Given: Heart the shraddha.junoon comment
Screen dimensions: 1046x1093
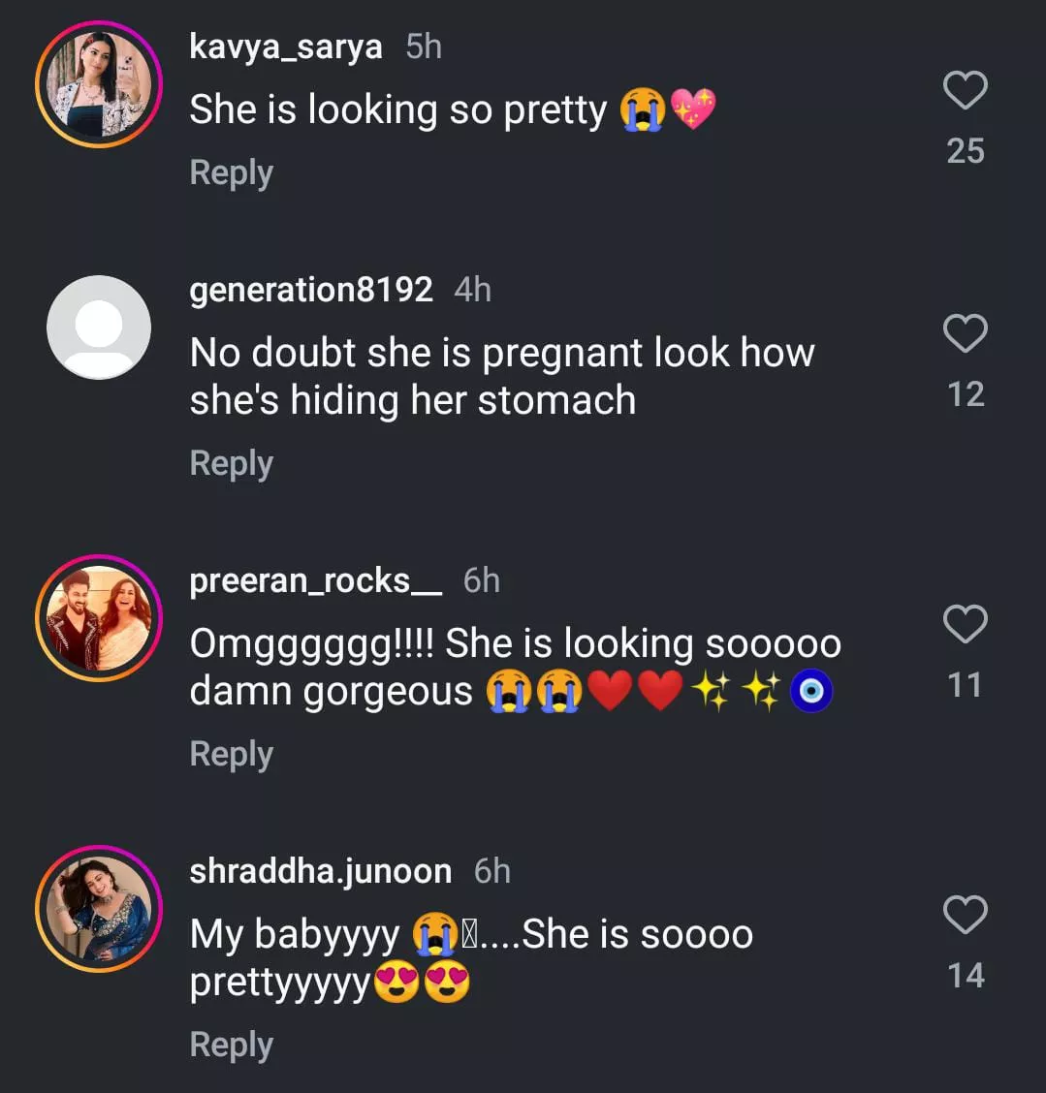Looking at the screenshot, I should pos(965,916).
